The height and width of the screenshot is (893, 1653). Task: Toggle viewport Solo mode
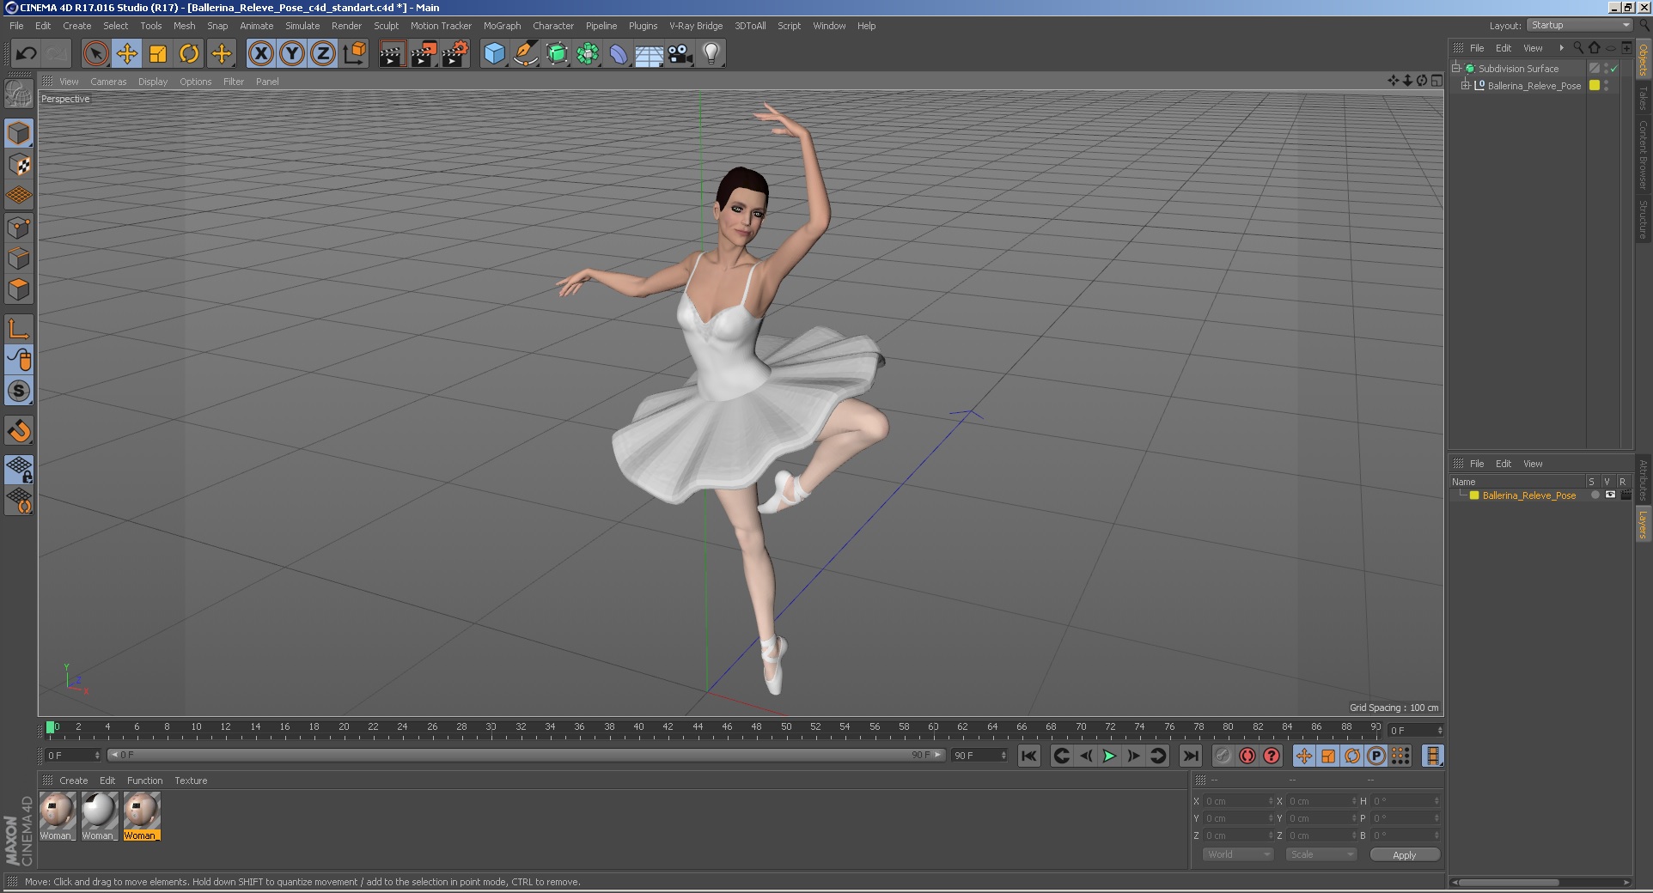click(19, 391)
